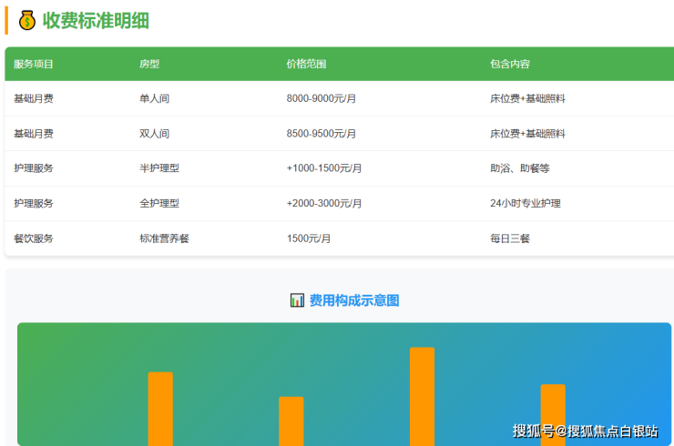674x446 pixels.
Task: Select the 单人间 room type cell
Action: tap(154, 98)
